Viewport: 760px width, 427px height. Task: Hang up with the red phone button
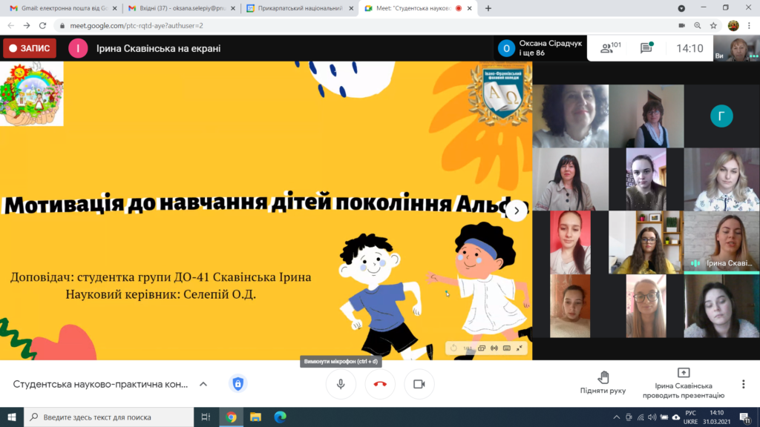click(x=380, y=384)
